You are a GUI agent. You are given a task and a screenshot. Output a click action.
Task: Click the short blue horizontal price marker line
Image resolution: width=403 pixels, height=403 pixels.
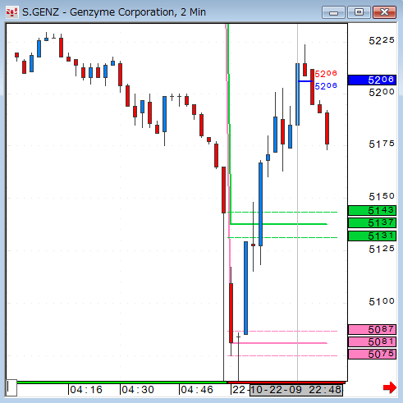[x=305, y=81]
